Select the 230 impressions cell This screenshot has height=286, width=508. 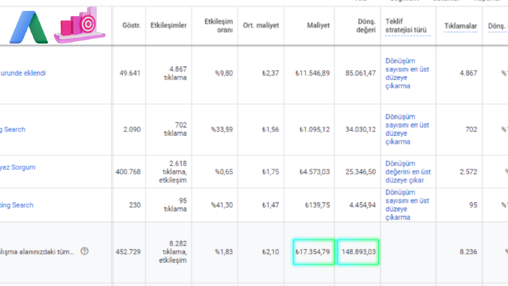pos(135,205)
